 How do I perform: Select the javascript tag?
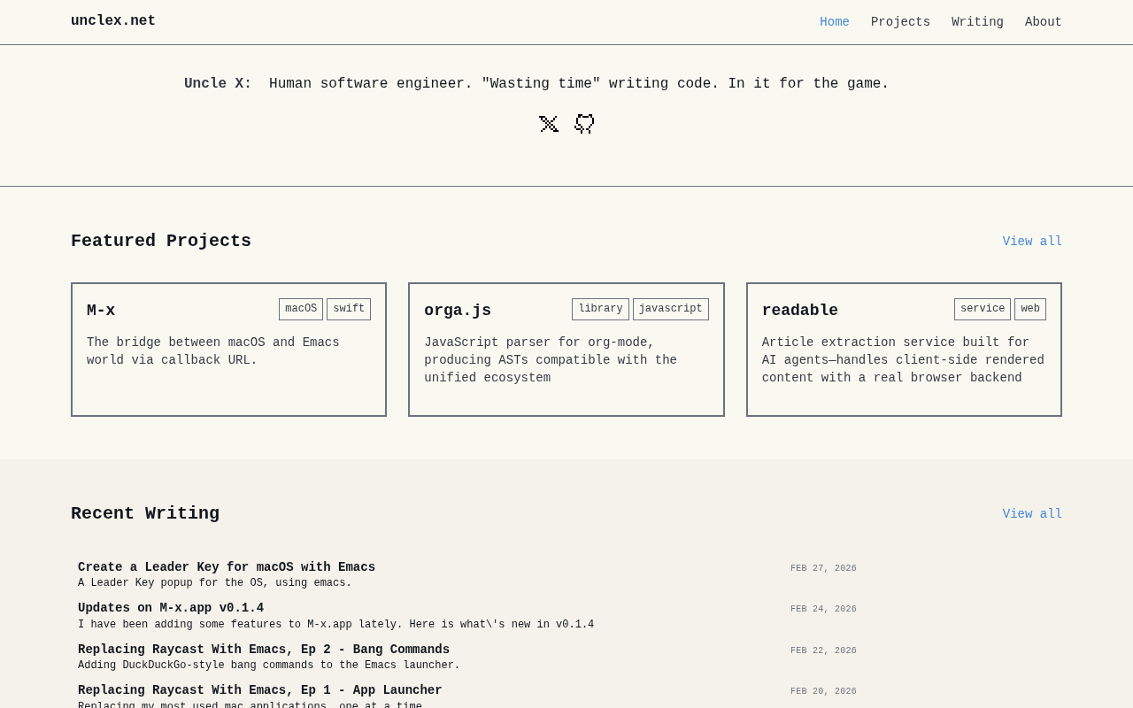671,309
